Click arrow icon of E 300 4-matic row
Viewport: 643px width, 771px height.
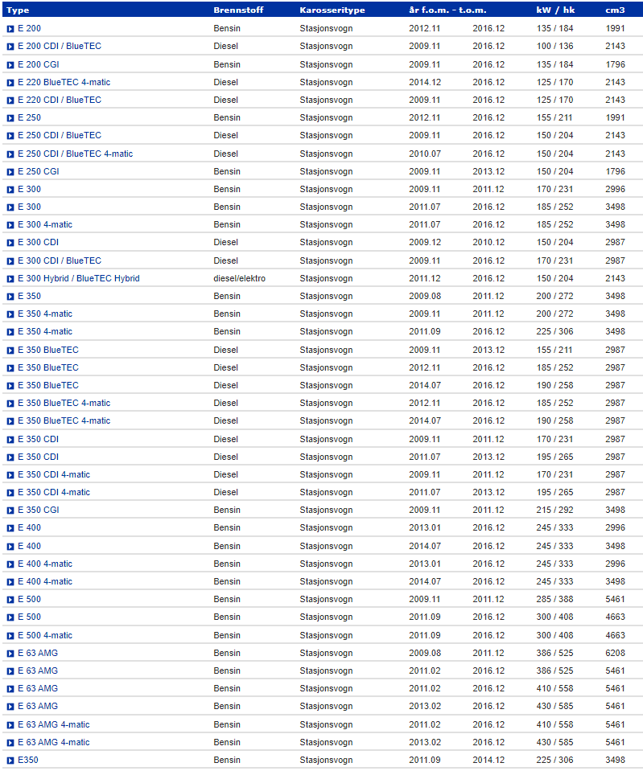coord(10,225)
